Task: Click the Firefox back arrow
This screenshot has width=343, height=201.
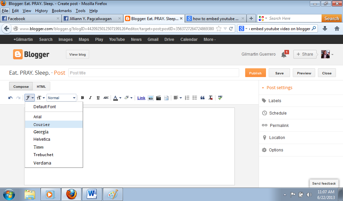Action: coord(7,28)
